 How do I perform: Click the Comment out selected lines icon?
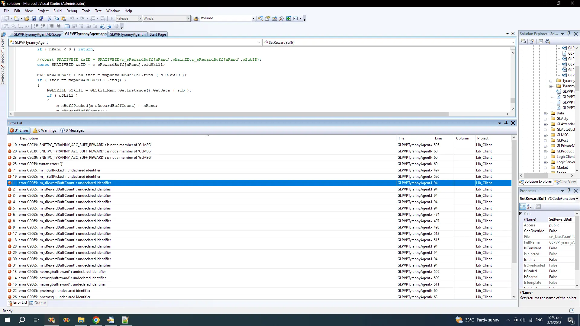coord(52,26)
